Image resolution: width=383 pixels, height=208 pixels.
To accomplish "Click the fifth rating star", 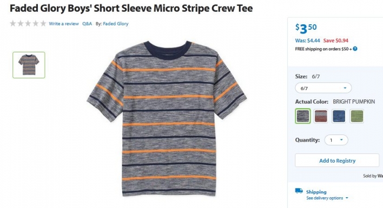I will coord(43,23).
